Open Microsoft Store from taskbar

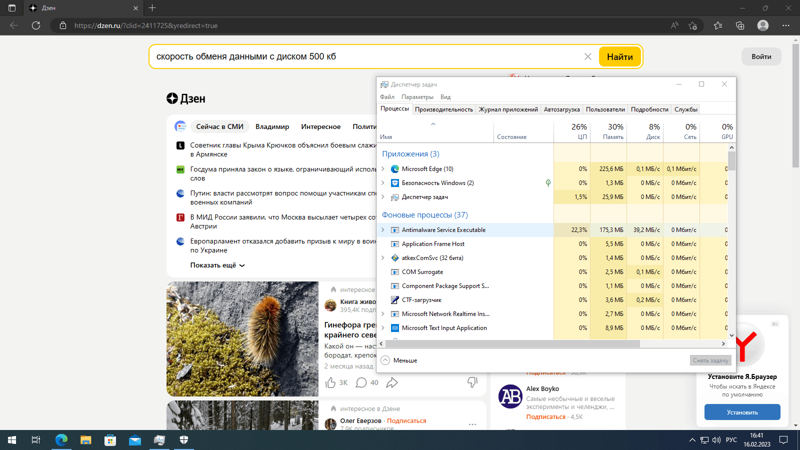click(110, 440)
